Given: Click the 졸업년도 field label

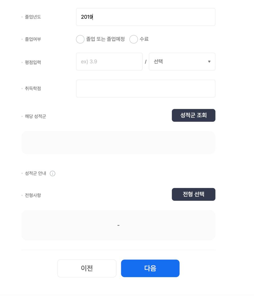Looking at the screenshot, I should pos(33,17).
